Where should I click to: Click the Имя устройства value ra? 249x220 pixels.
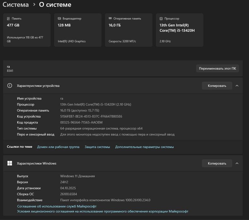click(62, 99)
